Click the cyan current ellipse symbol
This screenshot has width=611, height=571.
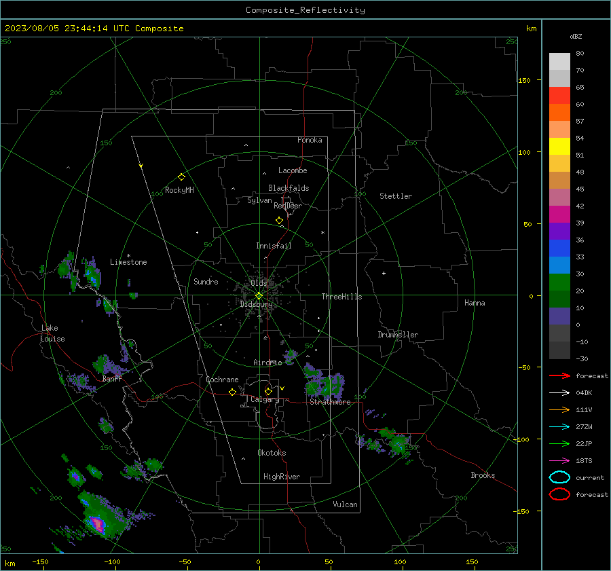559,477
